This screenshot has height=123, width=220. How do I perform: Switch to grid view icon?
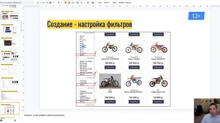(x=15, y=120)
